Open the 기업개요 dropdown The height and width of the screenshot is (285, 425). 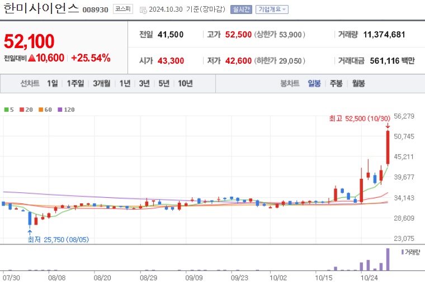coord(272,9)
